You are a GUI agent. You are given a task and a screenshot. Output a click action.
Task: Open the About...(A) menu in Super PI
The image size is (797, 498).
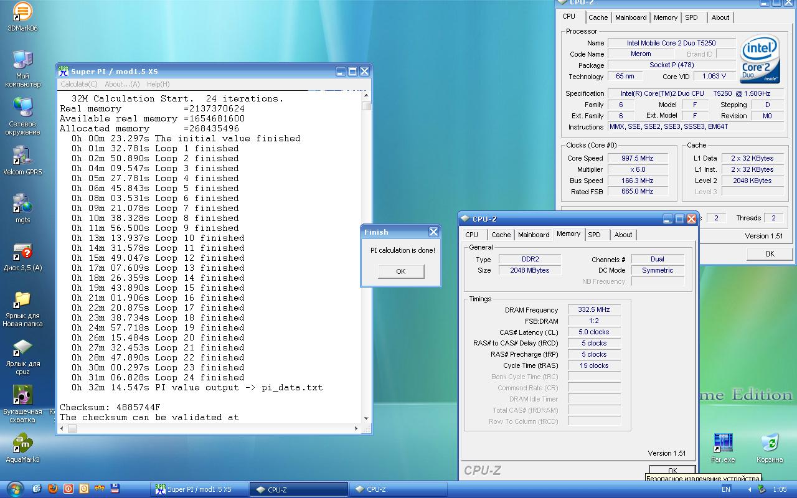click(122, 84)
